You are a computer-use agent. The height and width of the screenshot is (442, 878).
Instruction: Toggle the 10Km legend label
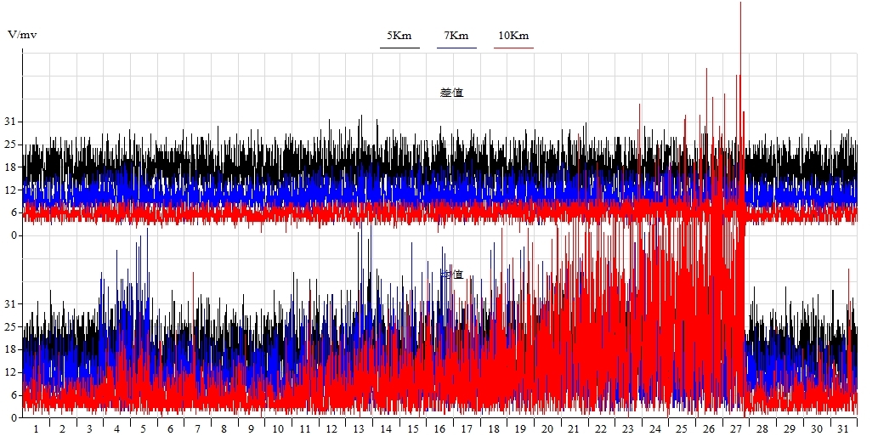pos(513,36)
